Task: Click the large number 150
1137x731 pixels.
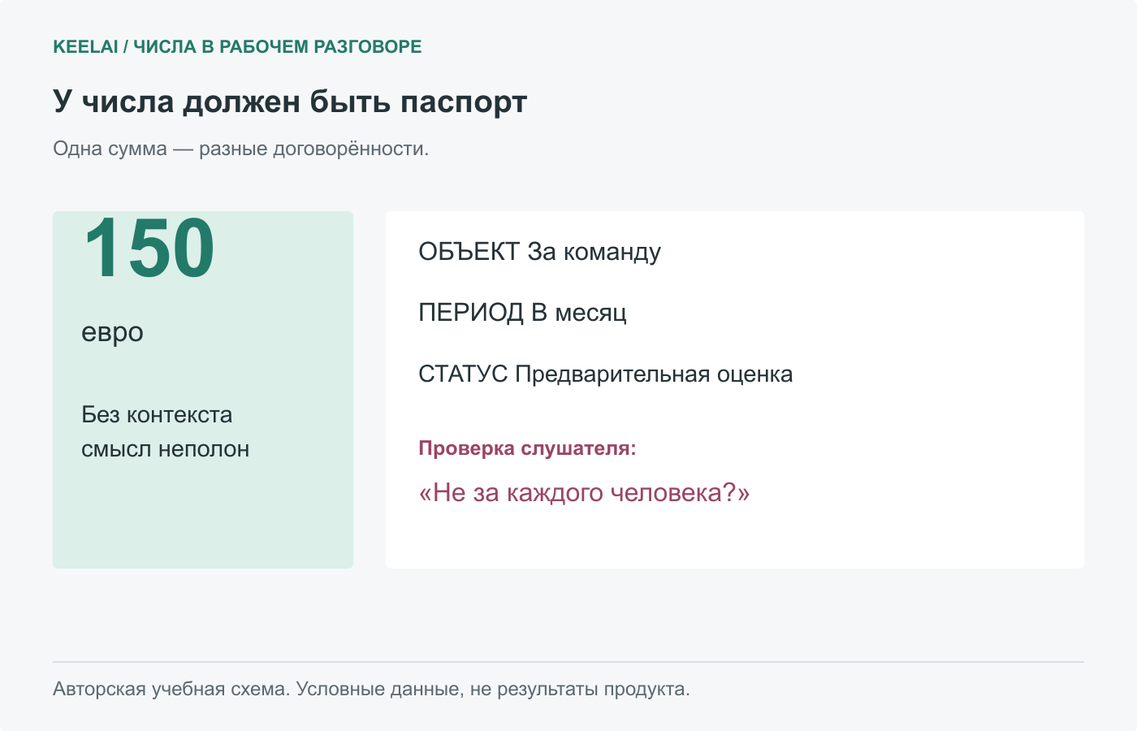Action: point(149,248)
